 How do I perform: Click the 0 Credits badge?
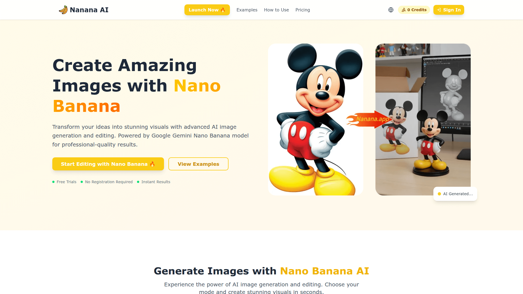click(x=414, y=10)
